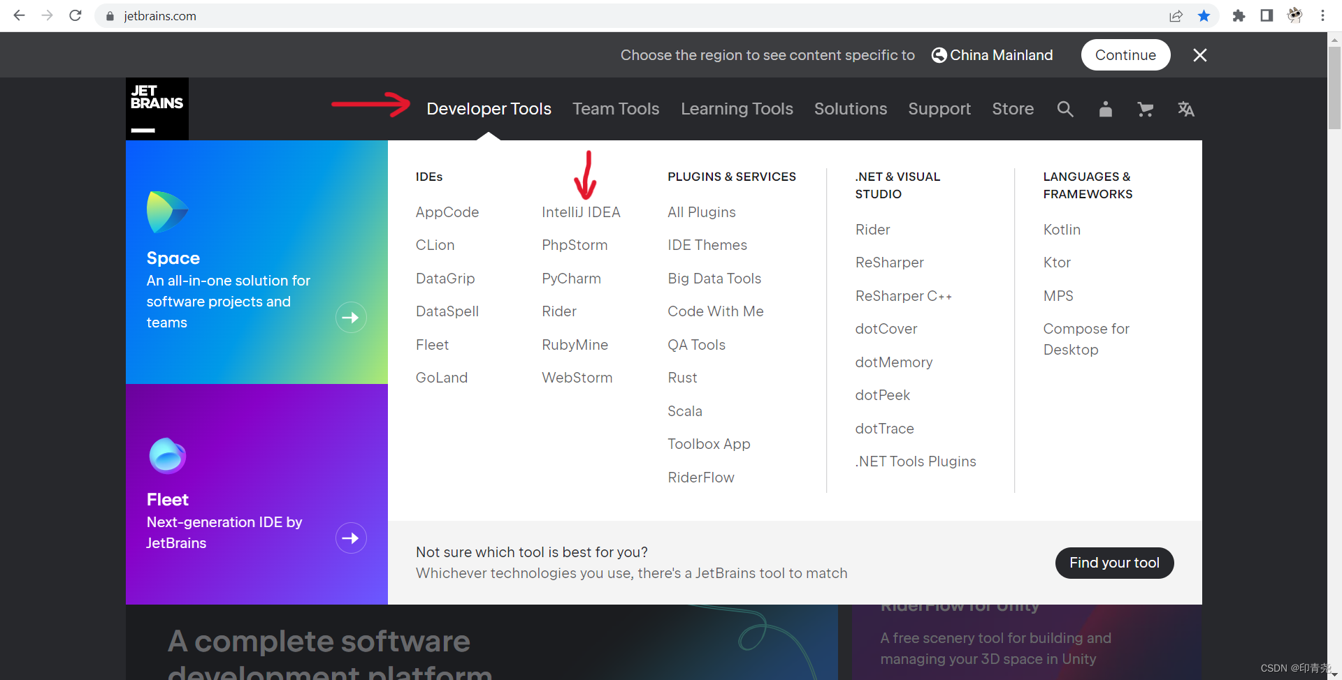Open dotTrace link
1342x680 pixels.
[885, 429]
